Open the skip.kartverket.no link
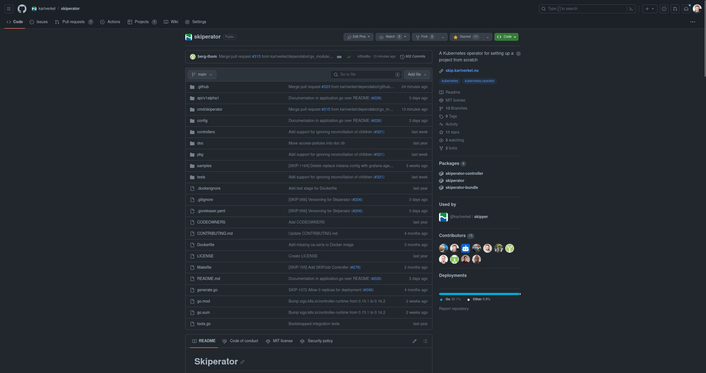Screen dimensions: 706x373 point(462,70)
